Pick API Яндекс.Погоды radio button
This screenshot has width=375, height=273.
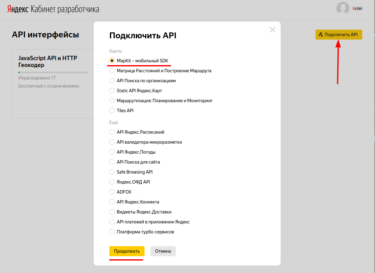click(112, 152)
